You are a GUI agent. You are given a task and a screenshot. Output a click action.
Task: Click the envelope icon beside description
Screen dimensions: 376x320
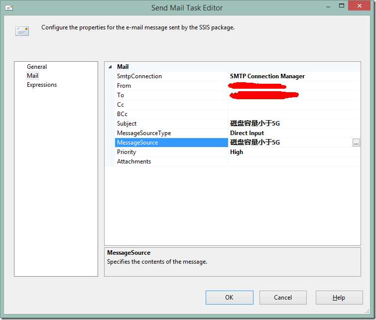point(22,31)
